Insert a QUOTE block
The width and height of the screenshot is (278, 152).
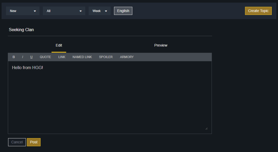[x=45, y=57]
